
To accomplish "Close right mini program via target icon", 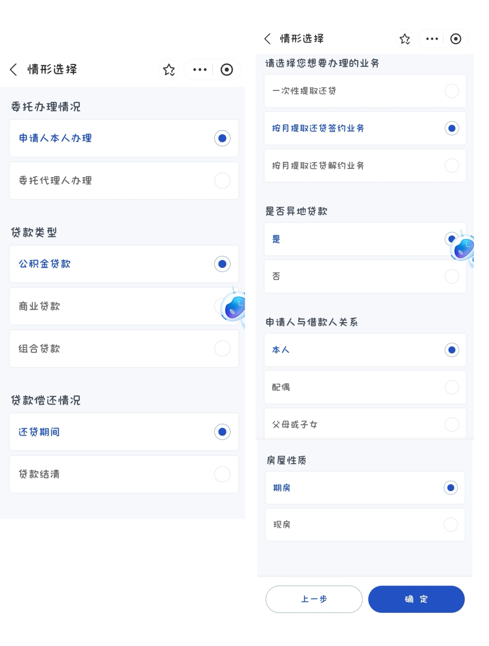I will pos(456,39).
